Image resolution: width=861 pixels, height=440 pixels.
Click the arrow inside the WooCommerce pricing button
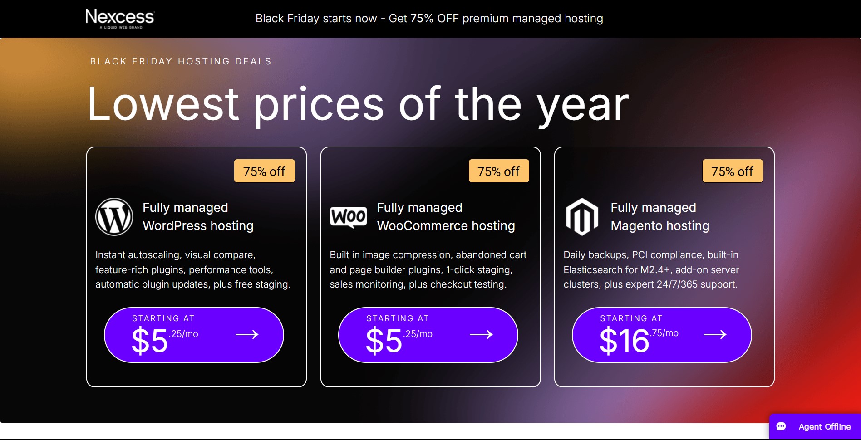tap(481, 335)
